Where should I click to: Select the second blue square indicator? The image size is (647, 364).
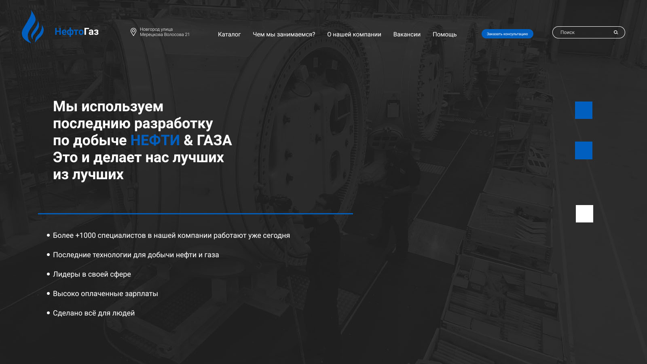(584, 150)
